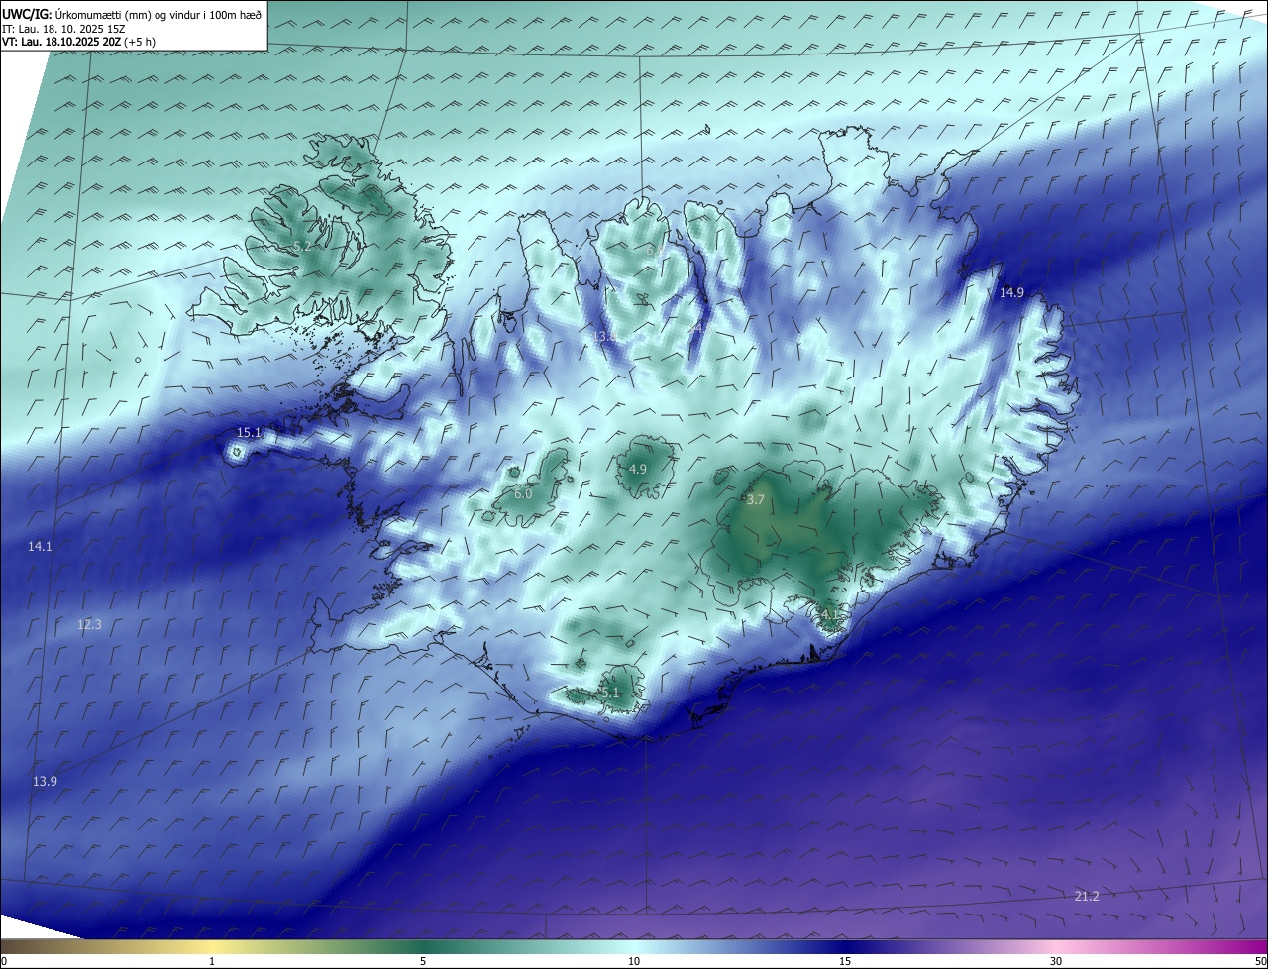Click the 14.1 value off the west coast
The width and height of the screenshot is (1268, 969).
[x=40, y=546]
